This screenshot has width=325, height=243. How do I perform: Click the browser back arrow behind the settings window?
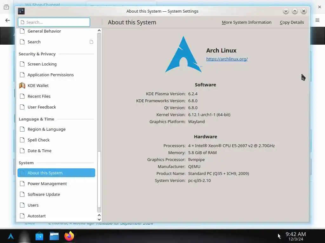[x=8, y=20]
